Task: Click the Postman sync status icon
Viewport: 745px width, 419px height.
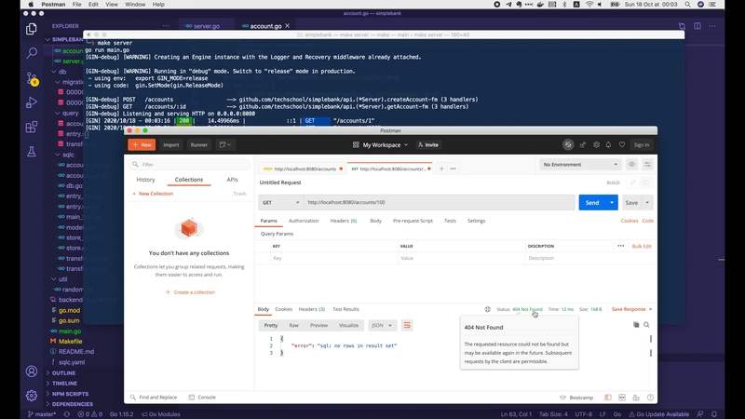Action: tap(568, 145)
